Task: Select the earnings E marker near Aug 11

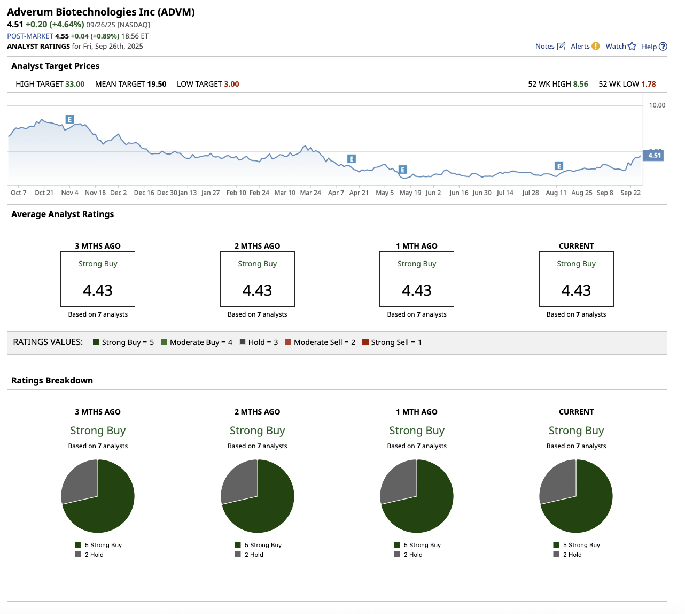Action: click(x=559, y=166)
